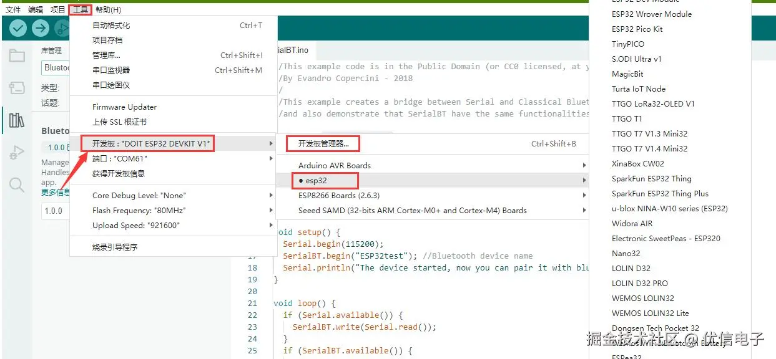
Task: Click code line number 21
Action: pos(252,304)
